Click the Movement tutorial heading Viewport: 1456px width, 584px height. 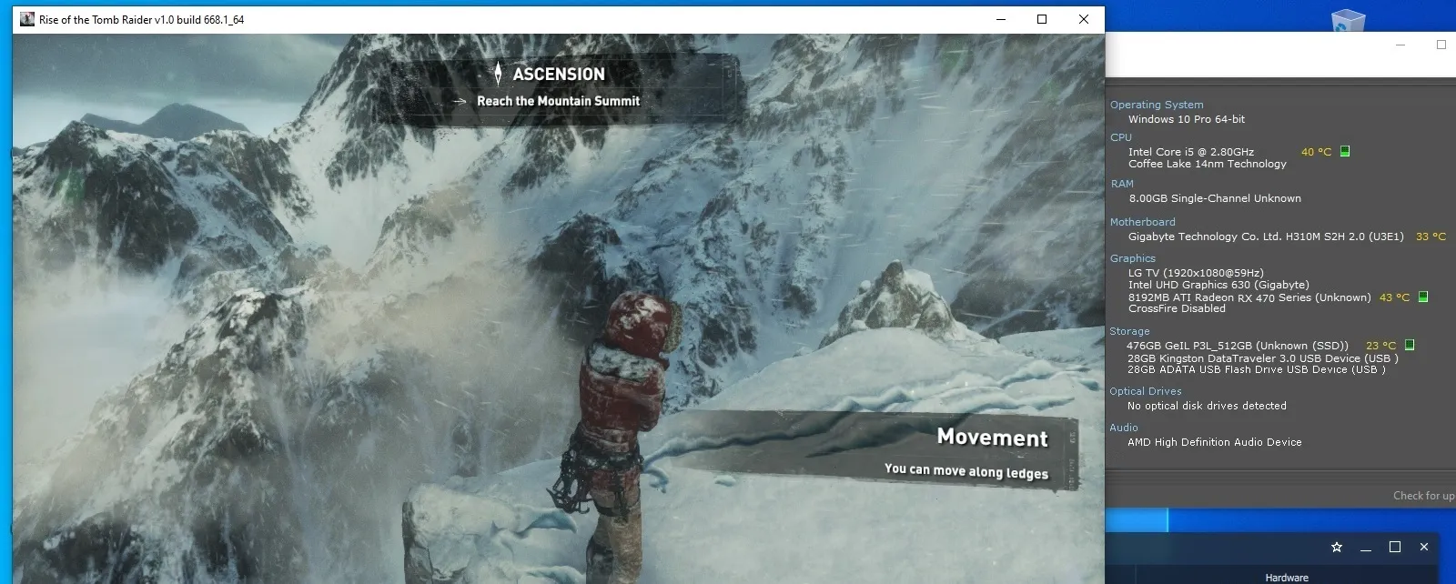(x=993, y=438)
